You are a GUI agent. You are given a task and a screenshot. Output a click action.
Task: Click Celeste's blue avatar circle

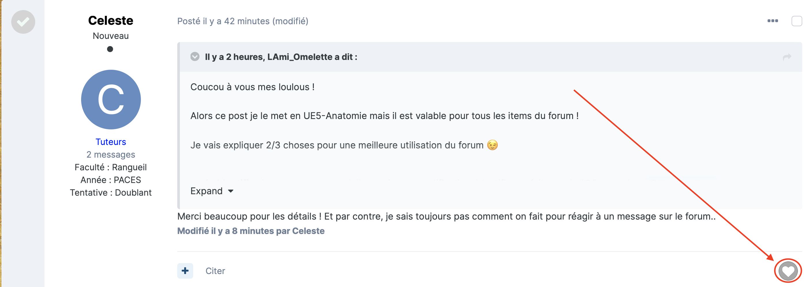[111, 100]
